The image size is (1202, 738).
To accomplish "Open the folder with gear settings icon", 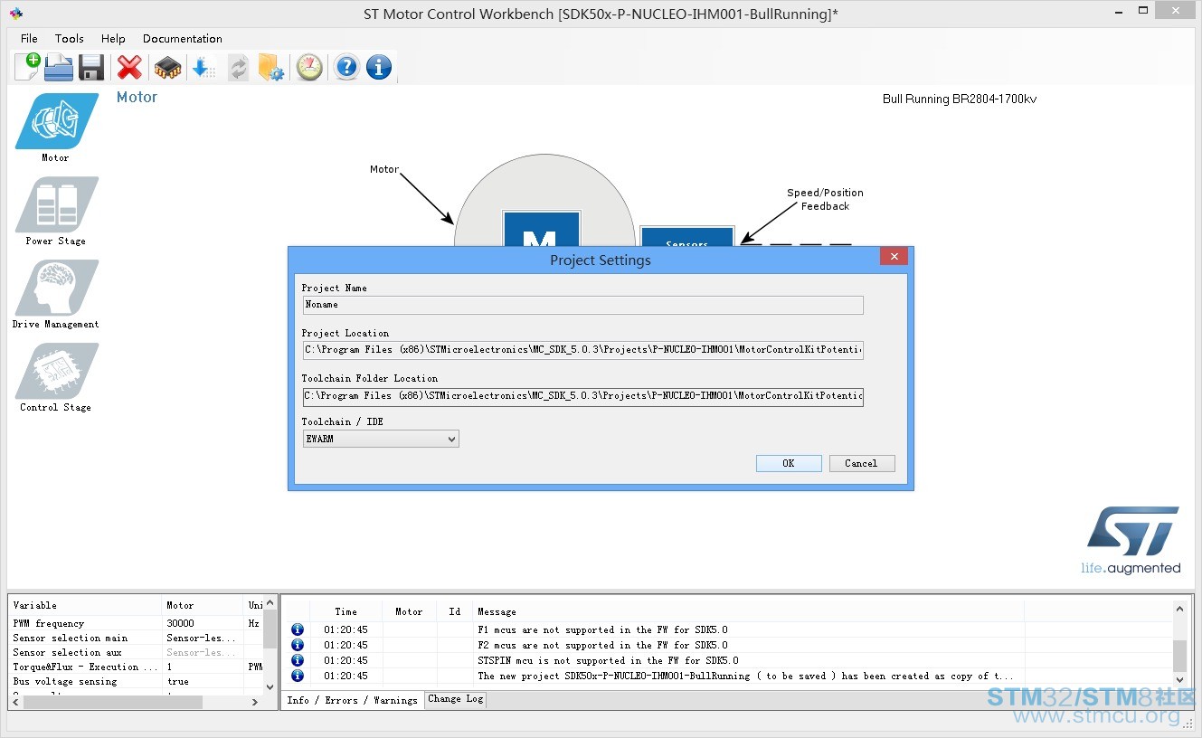I will coord(271,67).
